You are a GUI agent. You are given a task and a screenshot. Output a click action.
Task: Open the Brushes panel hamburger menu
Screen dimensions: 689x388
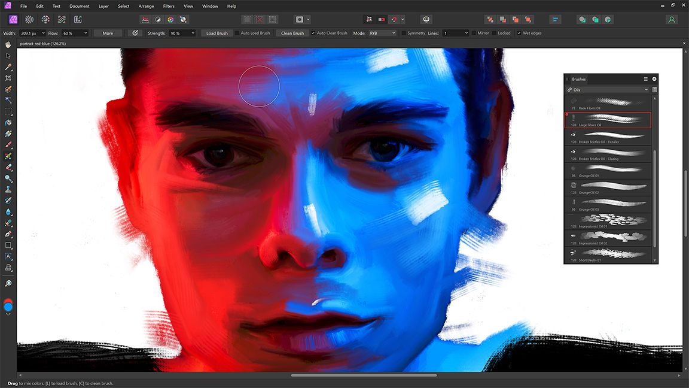pyautogui.click(x=645, y=79)
